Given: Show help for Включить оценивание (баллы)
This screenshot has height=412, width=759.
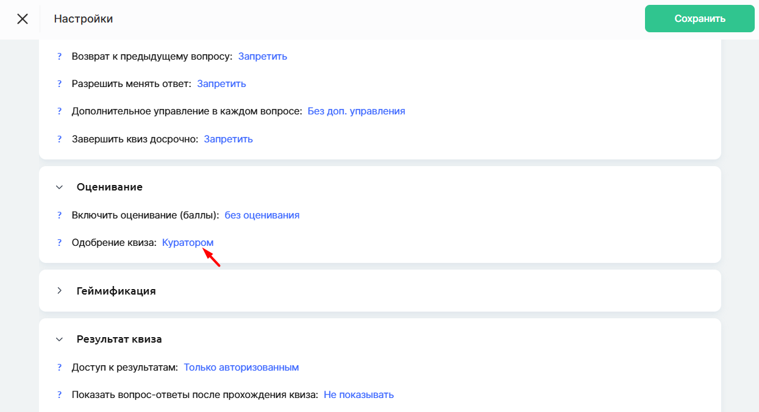Looking at the screenshot, I should (60, 215).
